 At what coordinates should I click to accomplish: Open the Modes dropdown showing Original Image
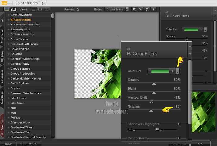(x=117, y=9)
